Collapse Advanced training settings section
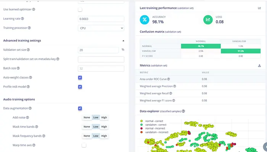This screenshot has height=152, width=267. click(123, 41)
